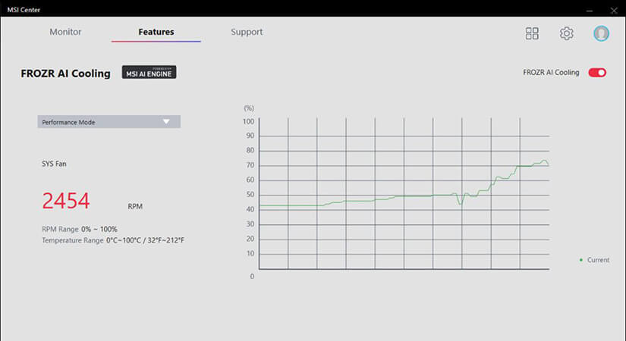Click the MSI Center title bar text

pyautogui.click(x=24, y=8)
